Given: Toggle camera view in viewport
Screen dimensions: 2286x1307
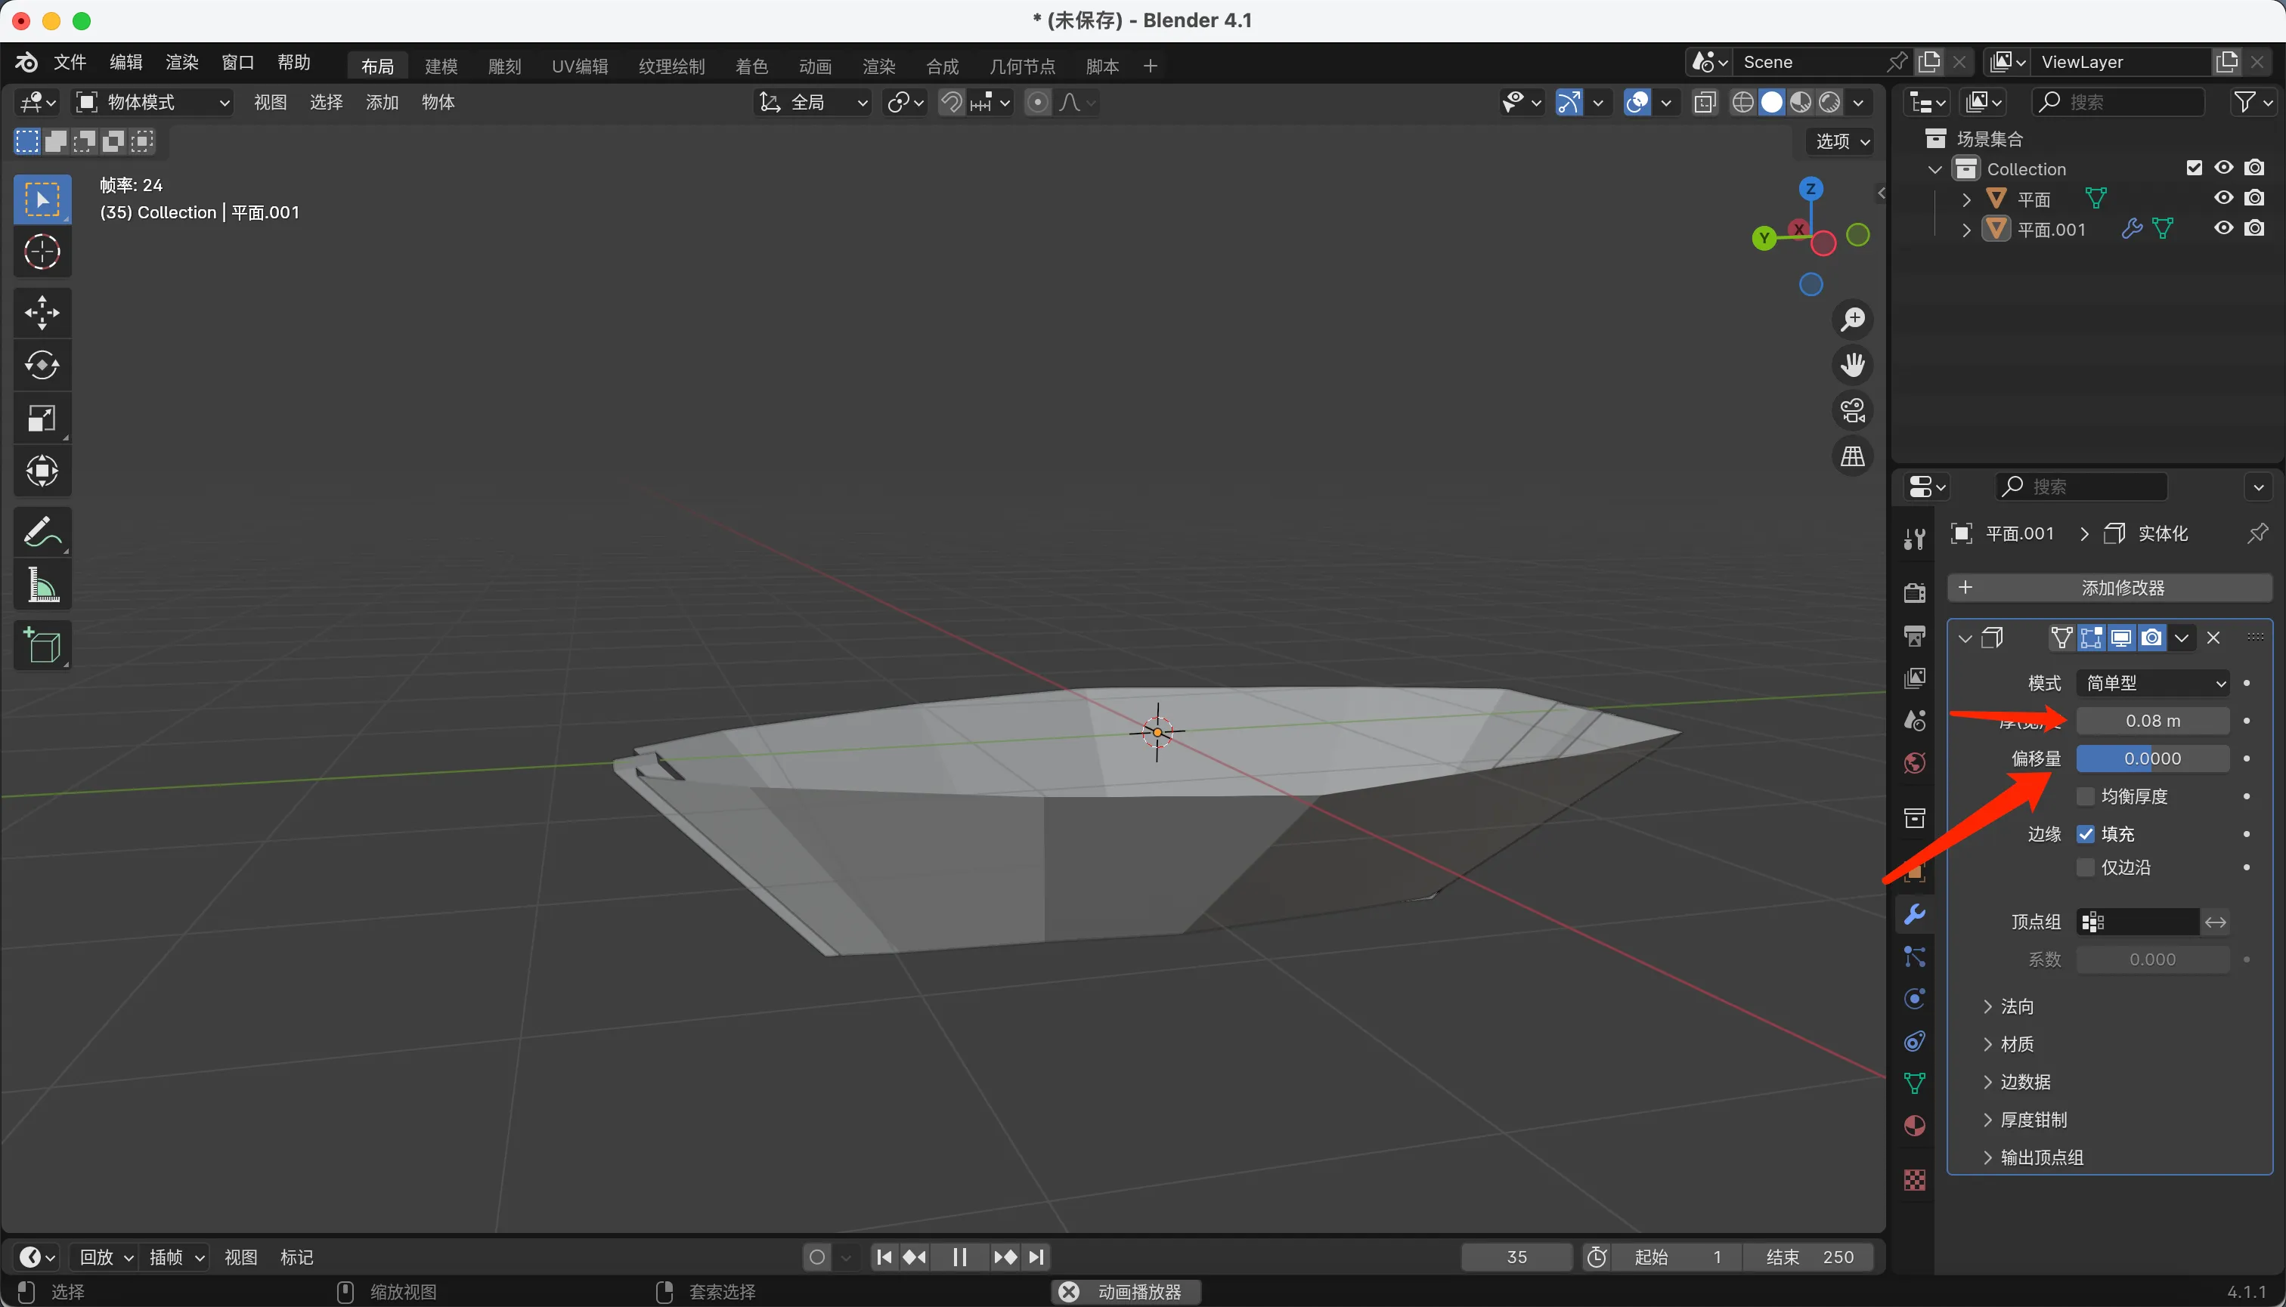Looking at the screenshot, I should click(1852, 410).
